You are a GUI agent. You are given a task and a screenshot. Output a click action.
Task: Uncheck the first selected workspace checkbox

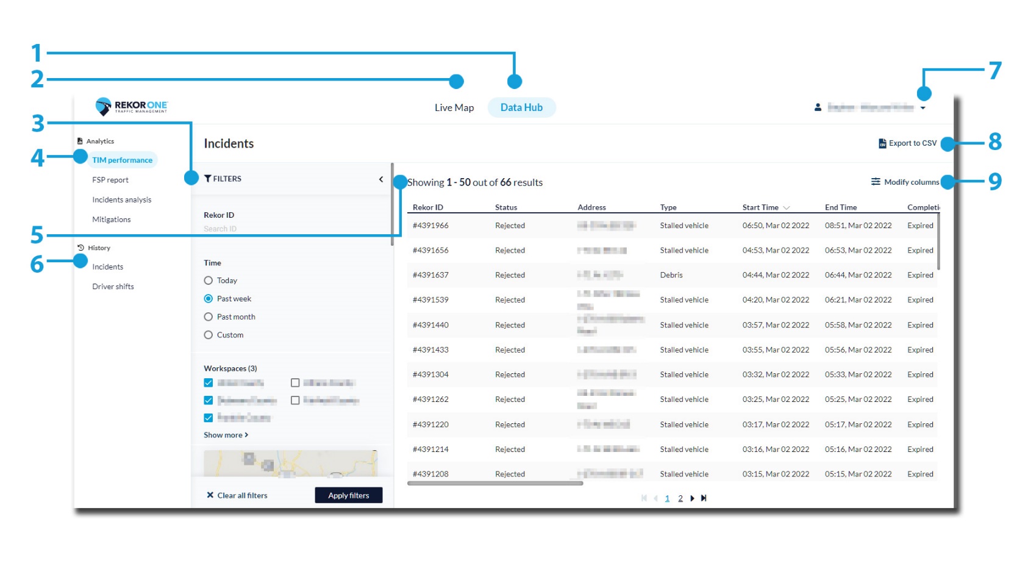point(207,382)
